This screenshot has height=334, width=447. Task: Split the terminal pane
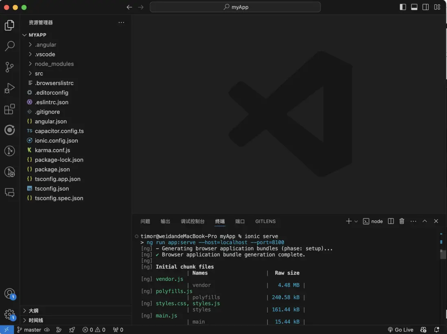point(391,221)
